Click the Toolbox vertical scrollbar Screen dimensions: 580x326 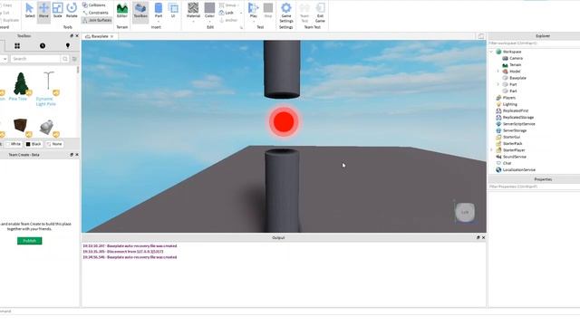tap(78, 70)
